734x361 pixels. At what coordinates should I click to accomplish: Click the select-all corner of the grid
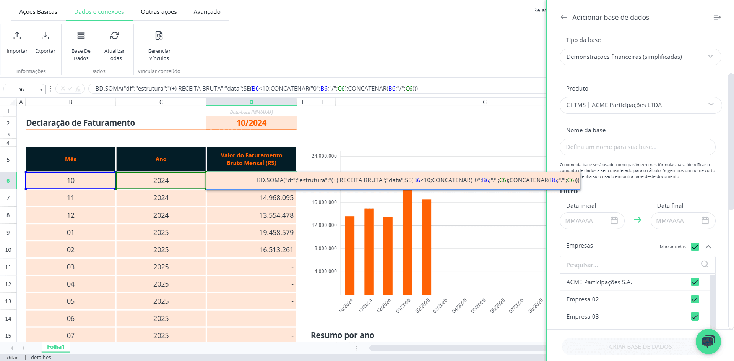(x=8, y=102)
